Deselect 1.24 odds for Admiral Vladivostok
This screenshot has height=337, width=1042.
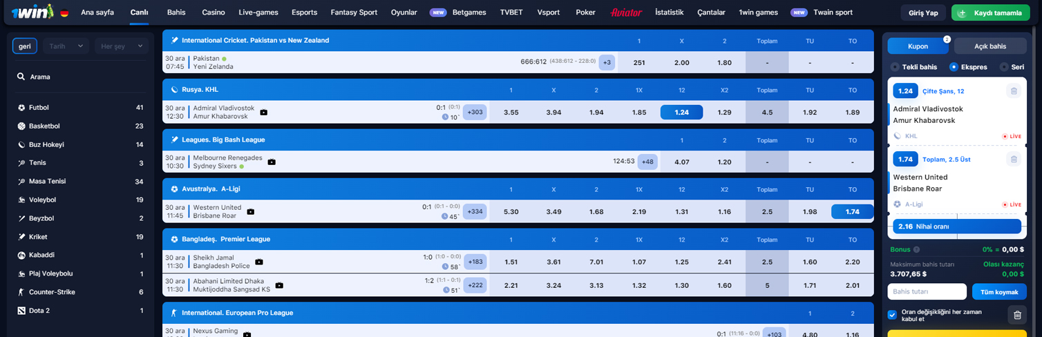pos(681,113)
